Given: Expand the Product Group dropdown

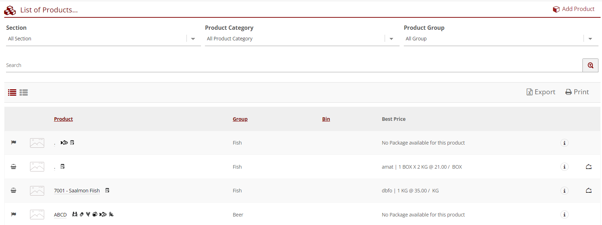Looking at the screenshot, I should pos(590,39).
